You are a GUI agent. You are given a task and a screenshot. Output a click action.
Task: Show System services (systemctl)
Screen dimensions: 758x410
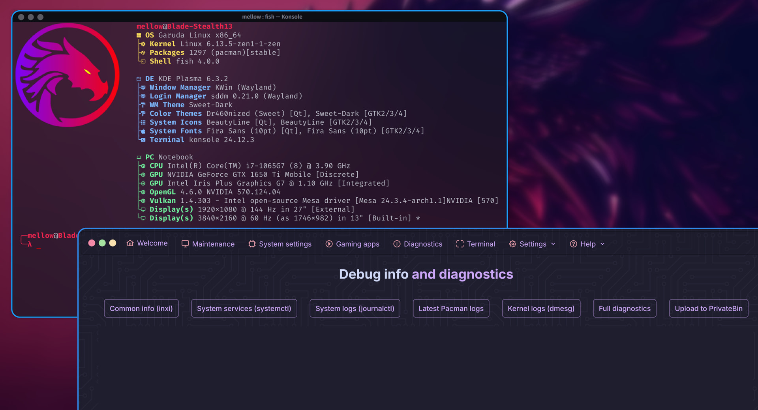pyautogui.click(x=244, y=308)
